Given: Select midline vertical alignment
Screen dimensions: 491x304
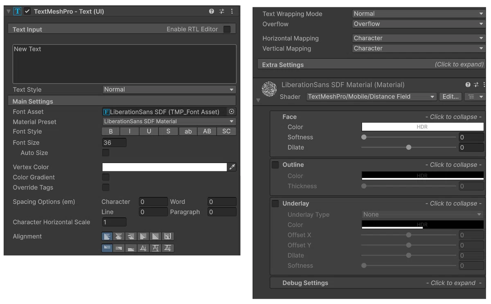Looking at the screenshot, I should (155, 248).
